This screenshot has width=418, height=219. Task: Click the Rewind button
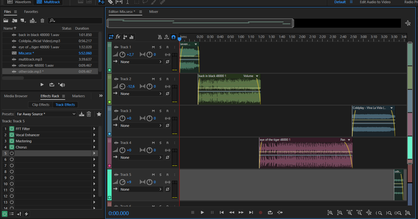232,213
